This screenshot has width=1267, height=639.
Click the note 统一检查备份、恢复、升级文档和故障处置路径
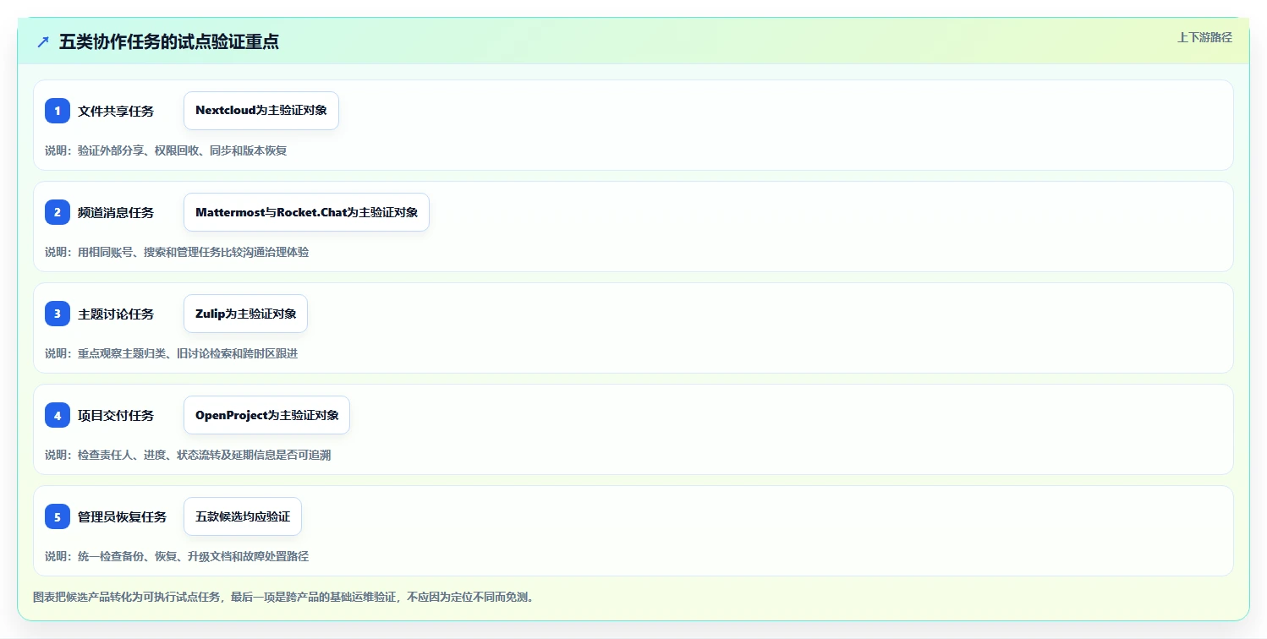(x=193, y=556)
